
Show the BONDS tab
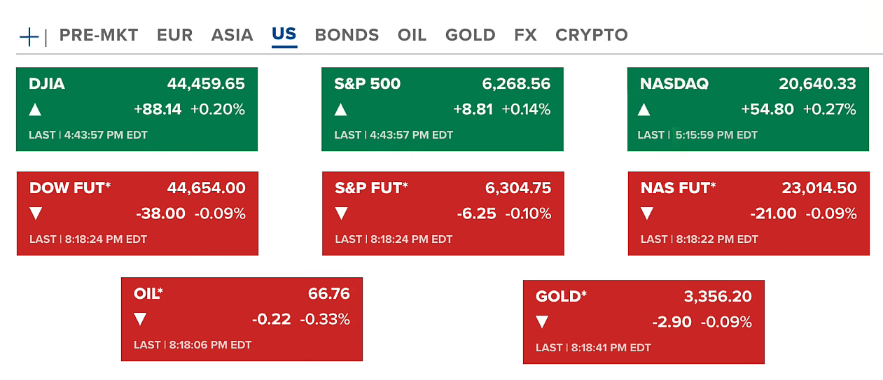point(347,35)
